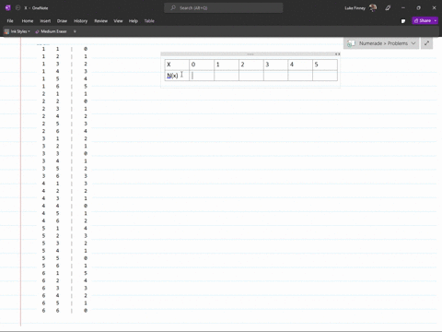This screenshot has height=332, width=442.
Task: Open the Luke Finney account profile
Action: (361, 8)
